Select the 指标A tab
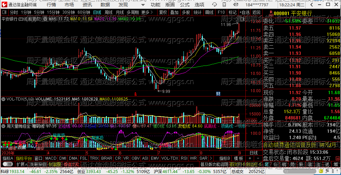This screenshot has width=341, height=175. (x=8, y=158)
